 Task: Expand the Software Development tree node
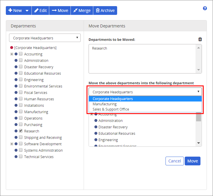(12, 144)
